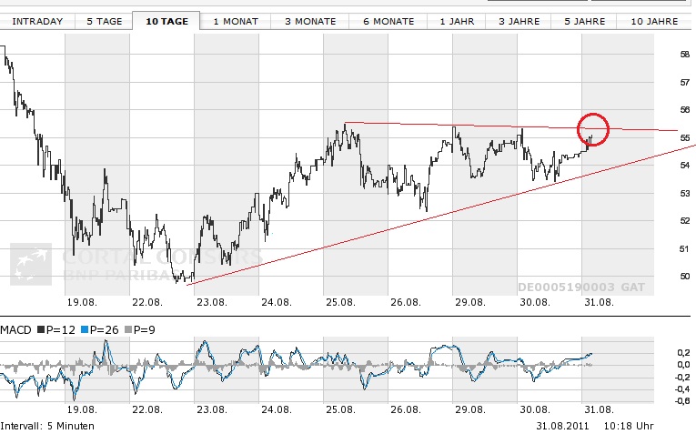696x434 pixels.
Task: Select the 5 TAGE time range tab
Action: 102,20
